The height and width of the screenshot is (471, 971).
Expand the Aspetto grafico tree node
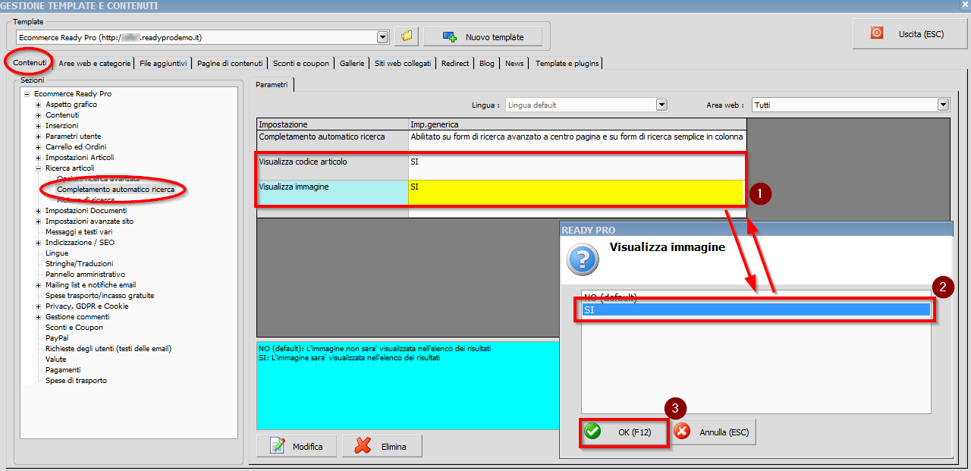[x=38, y=105]
